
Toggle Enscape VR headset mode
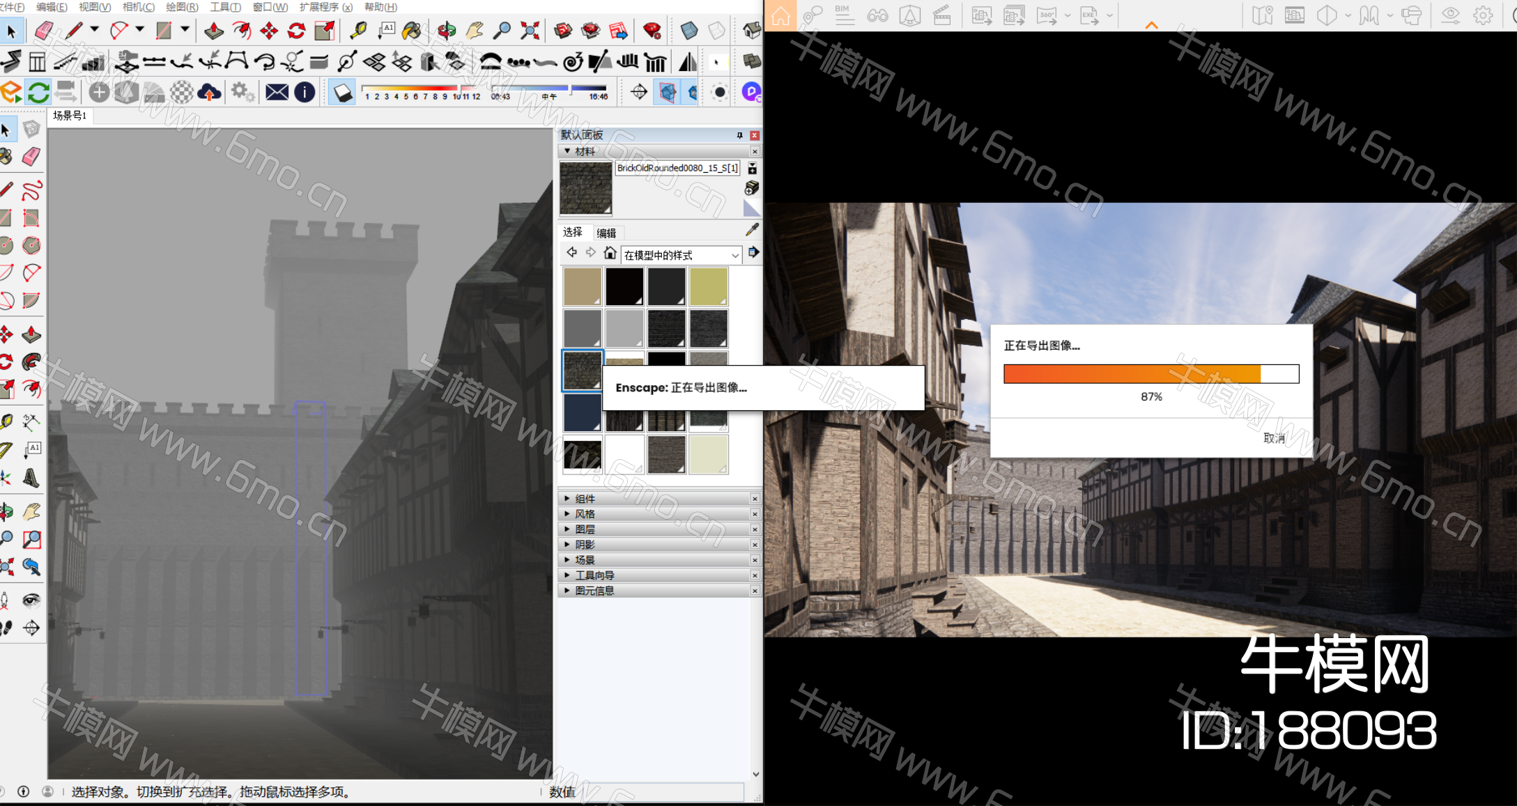[x=1412, y=15]
